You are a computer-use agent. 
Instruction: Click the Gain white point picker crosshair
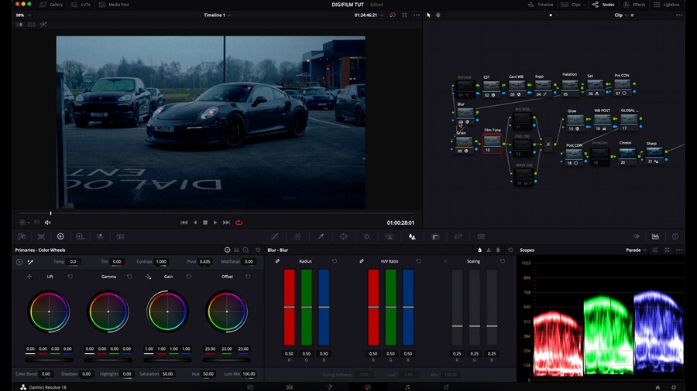tap(149, 277)
